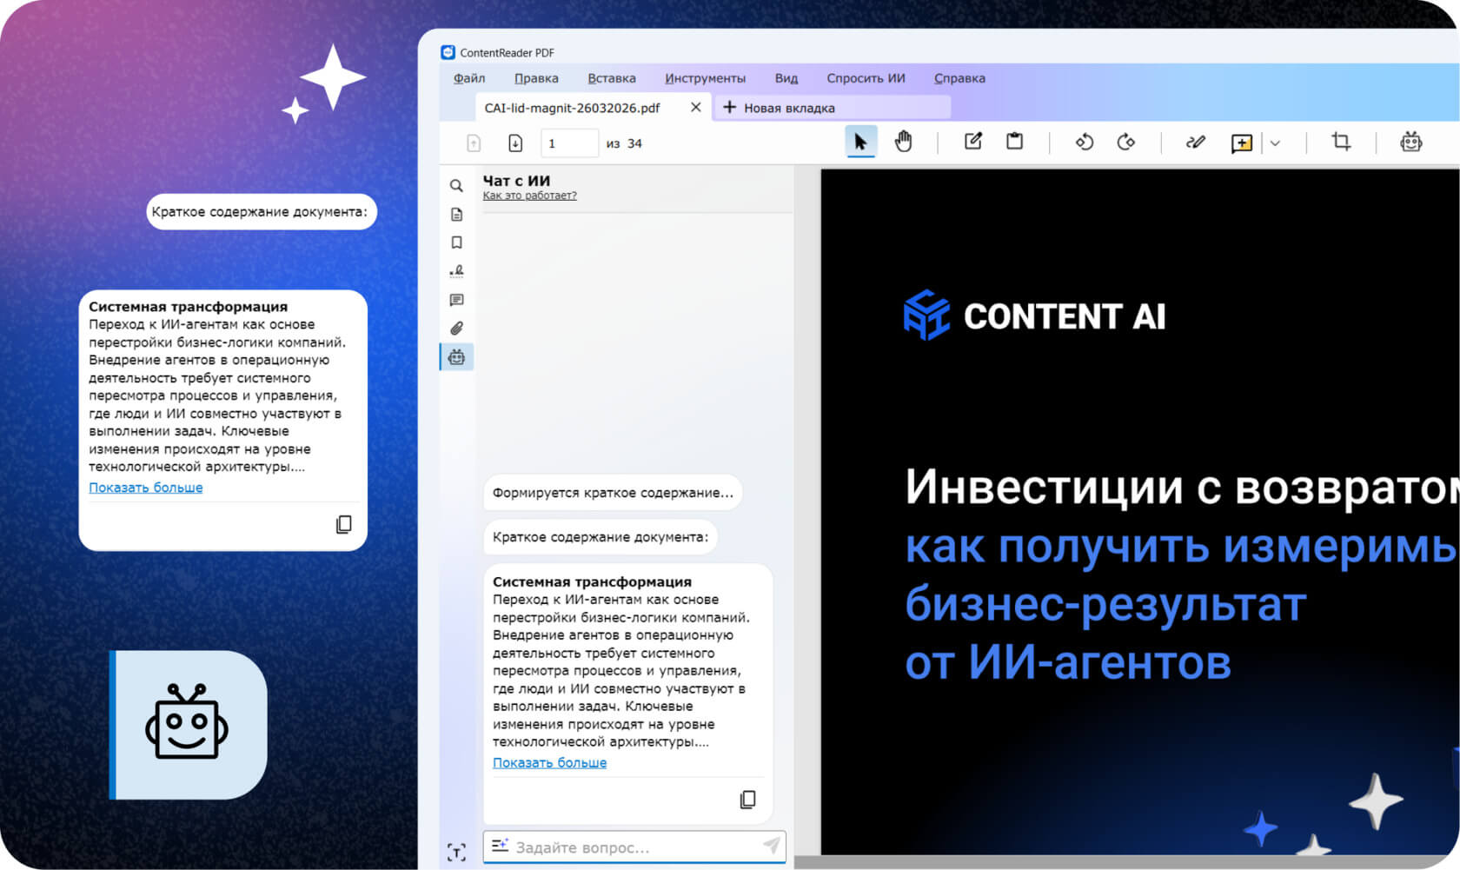The width and height of the screenshot is (1460, 870).
Task: Open the Signatures panel in sidebar
Action: pos(456,271)
